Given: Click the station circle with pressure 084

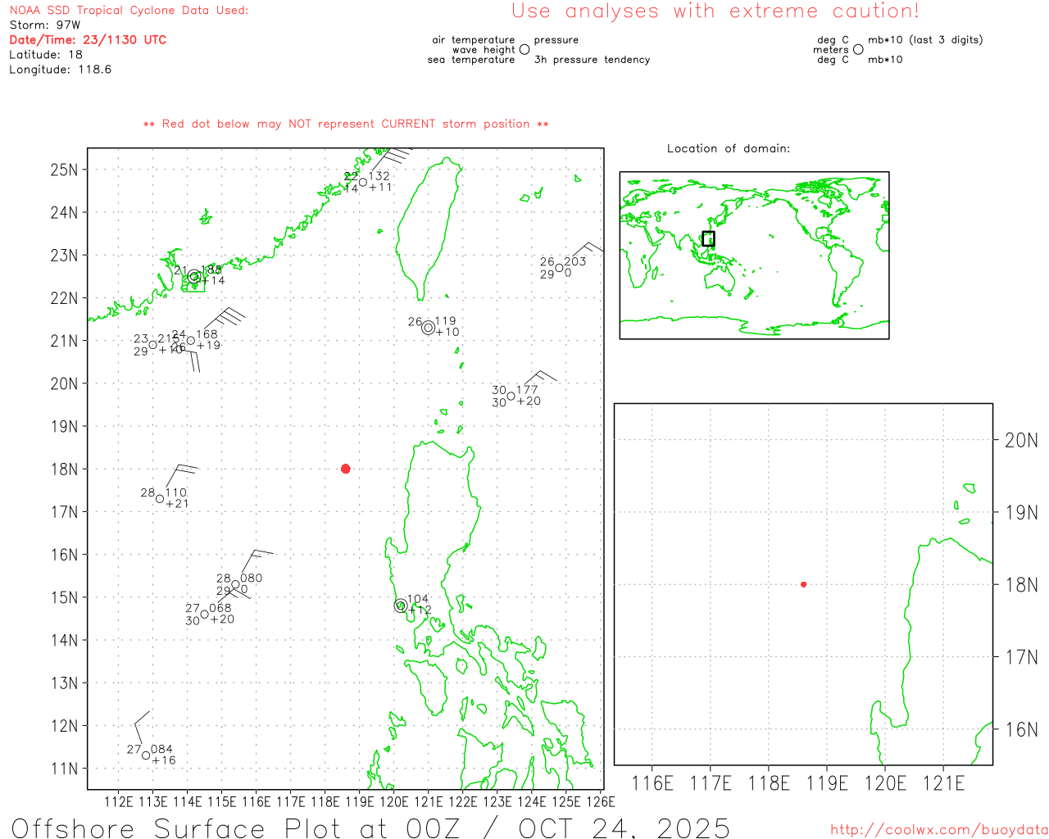Looking at the screenshot, I should coord(146,755).
